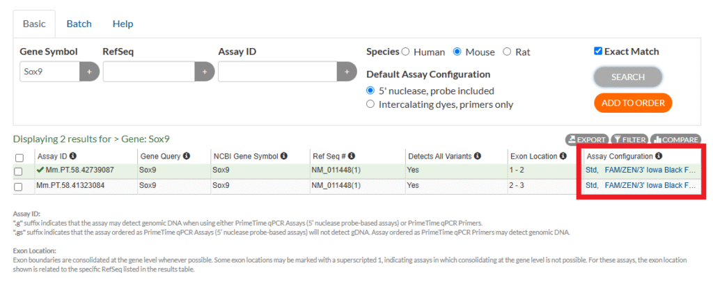This screenshot has width=713, height=284.
Task: Switch to the Batch tab
Action: pyautogui.click(x=79, y=24)
